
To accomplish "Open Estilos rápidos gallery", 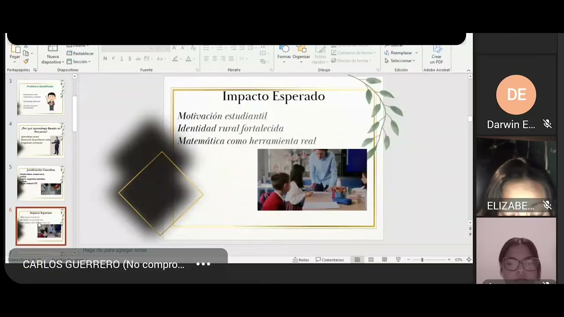I will coord(320,55).
